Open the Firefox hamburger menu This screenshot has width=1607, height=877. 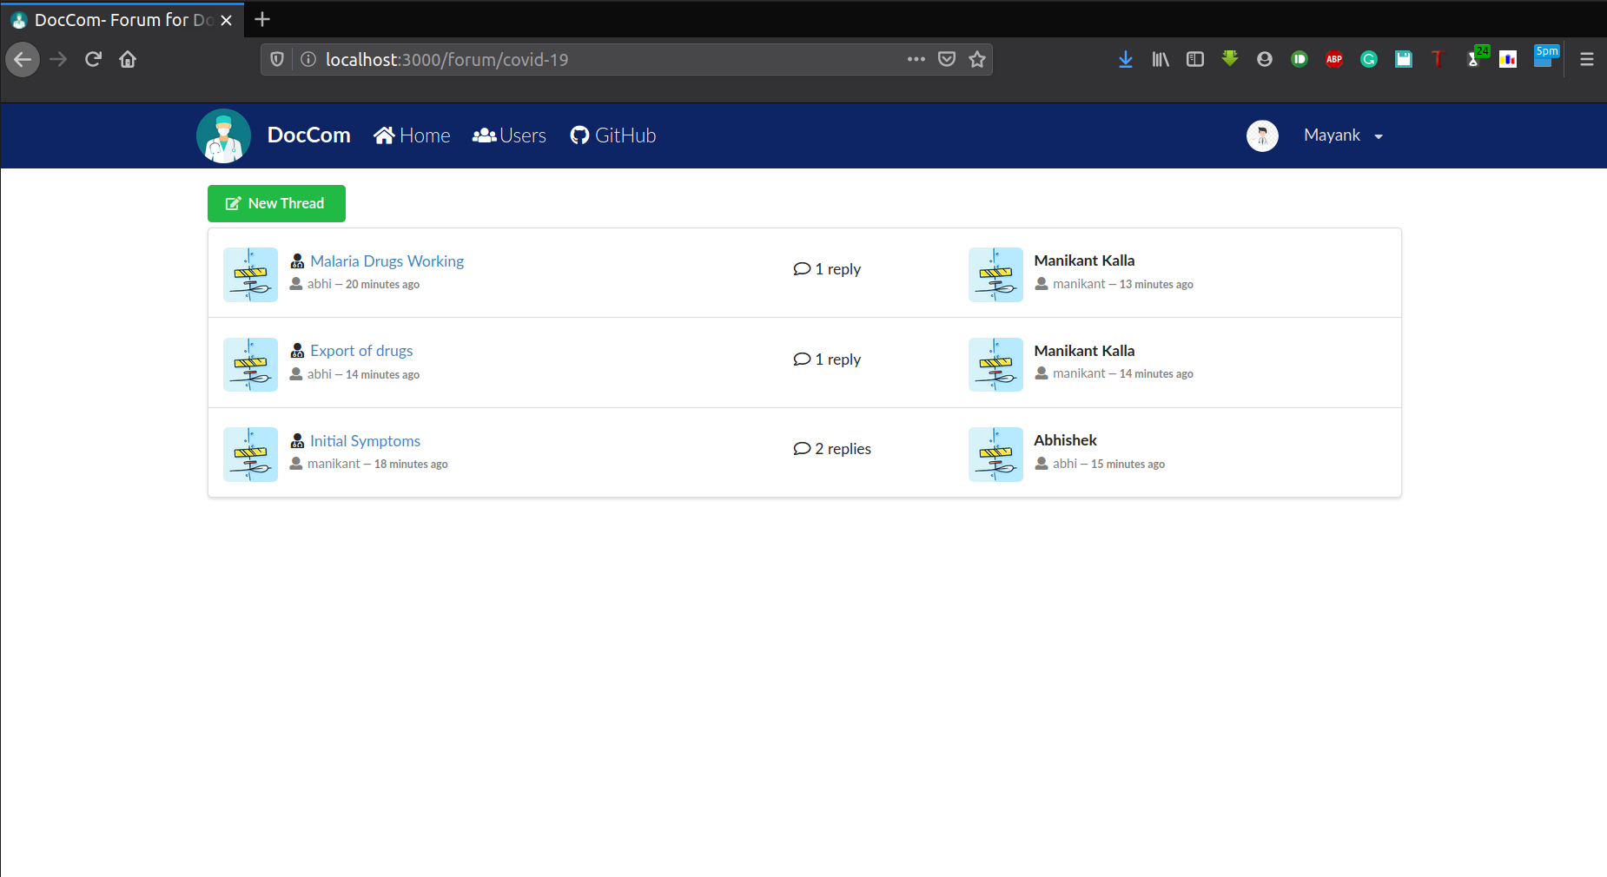click(1587, 59)
